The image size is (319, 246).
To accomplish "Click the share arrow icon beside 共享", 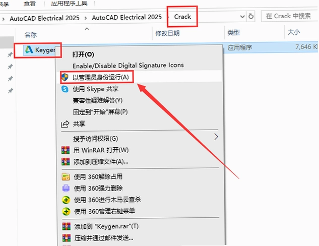I will [x=65, y=124].
